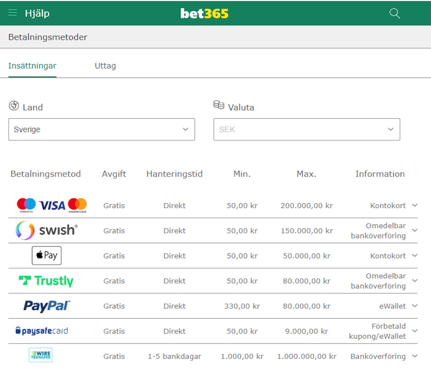
Task: Click the globe icon beside Land
Action: click(x=14, y=105)
